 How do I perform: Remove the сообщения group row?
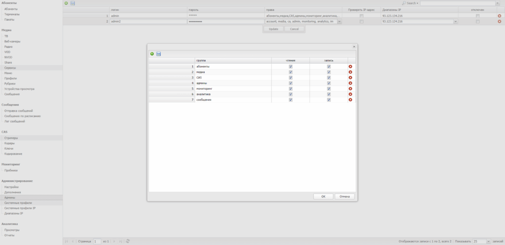350,100
